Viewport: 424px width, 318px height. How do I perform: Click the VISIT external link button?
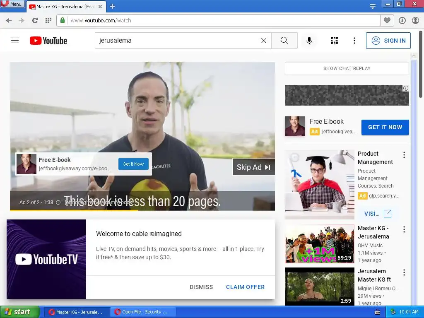point(378,214)
